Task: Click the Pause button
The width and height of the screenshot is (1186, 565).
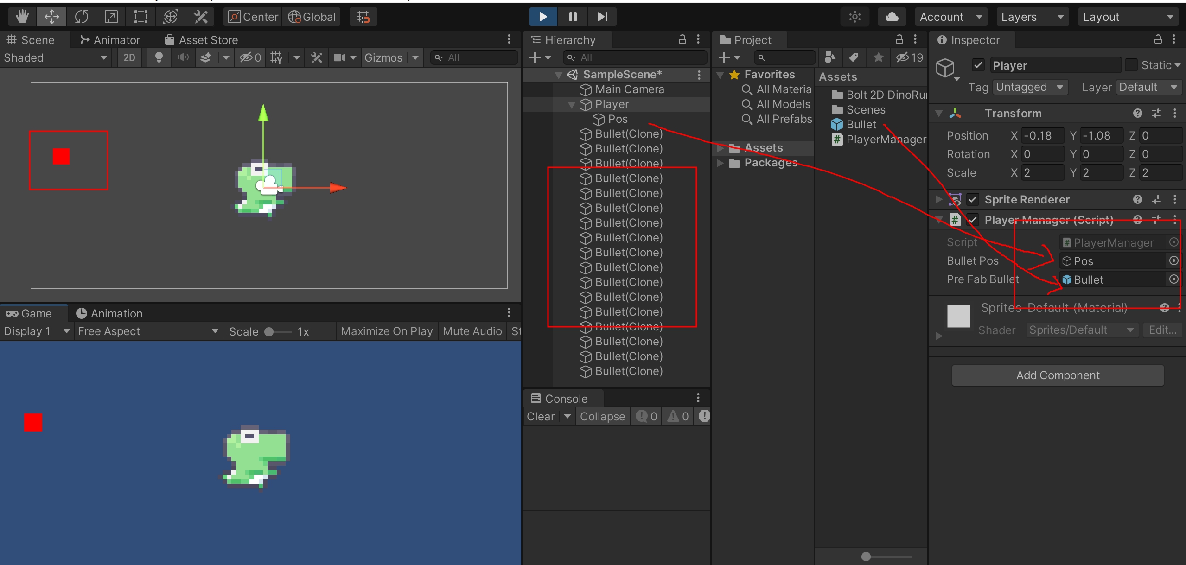Action: tap(573, 17)
